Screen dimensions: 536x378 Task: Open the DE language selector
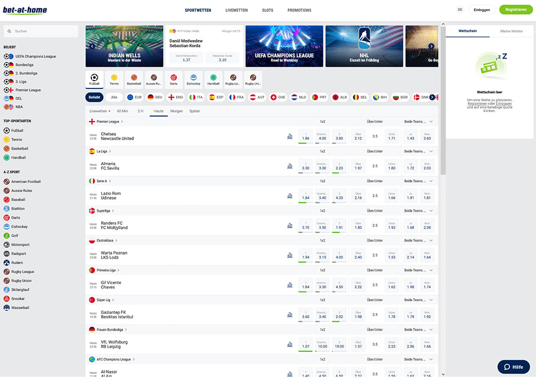[x=460, y=10]
